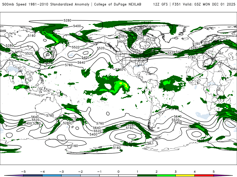Image resolution: width=237 pixels, height=177 pixels.
Task: Click the '-3' label on the colorbar
Action: click(x=61, y=172)
